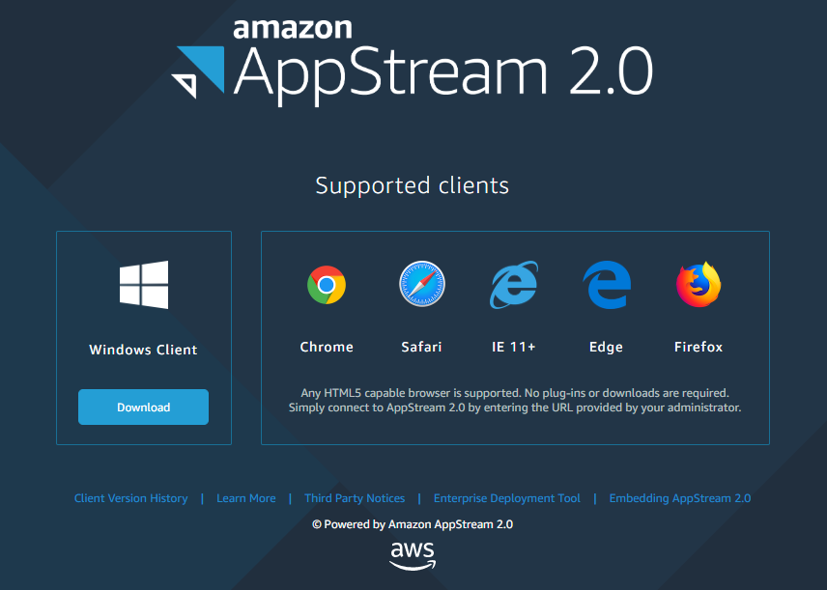Select the Chrome label text
This screenshot has width=827, height=590.
coord(327,347)
